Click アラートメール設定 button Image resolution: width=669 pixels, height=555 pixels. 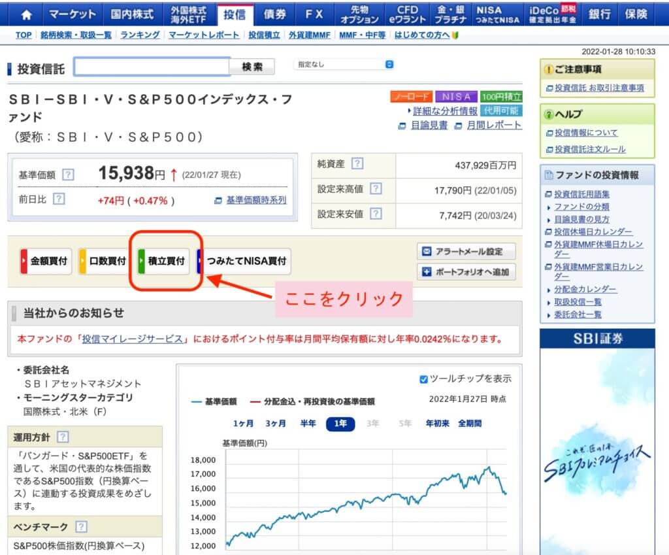click(466, 252)
